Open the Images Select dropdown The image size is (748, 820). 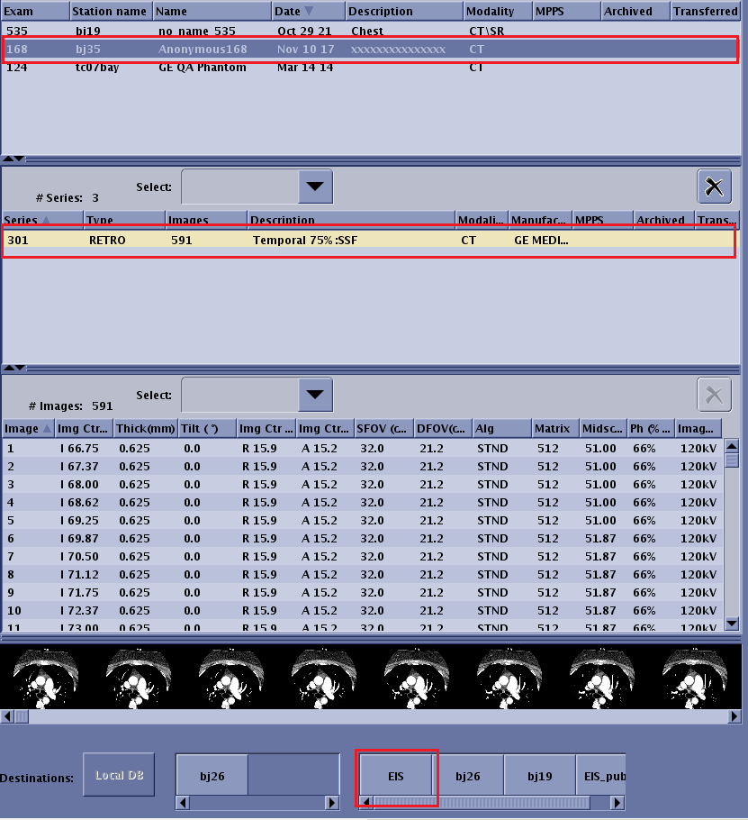[x=314, y=395]
